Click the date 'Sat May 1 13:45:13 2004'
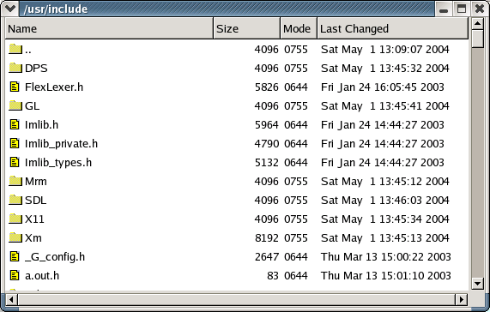Image resolution: width=490 pixels, height=312 pixels. (385, 238)
